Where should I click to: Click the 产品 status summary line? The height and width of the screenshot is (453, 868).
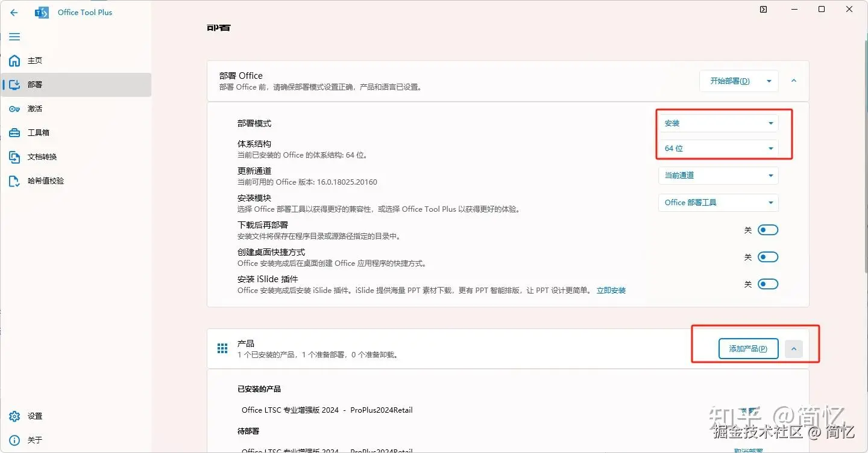pos(318,355)
